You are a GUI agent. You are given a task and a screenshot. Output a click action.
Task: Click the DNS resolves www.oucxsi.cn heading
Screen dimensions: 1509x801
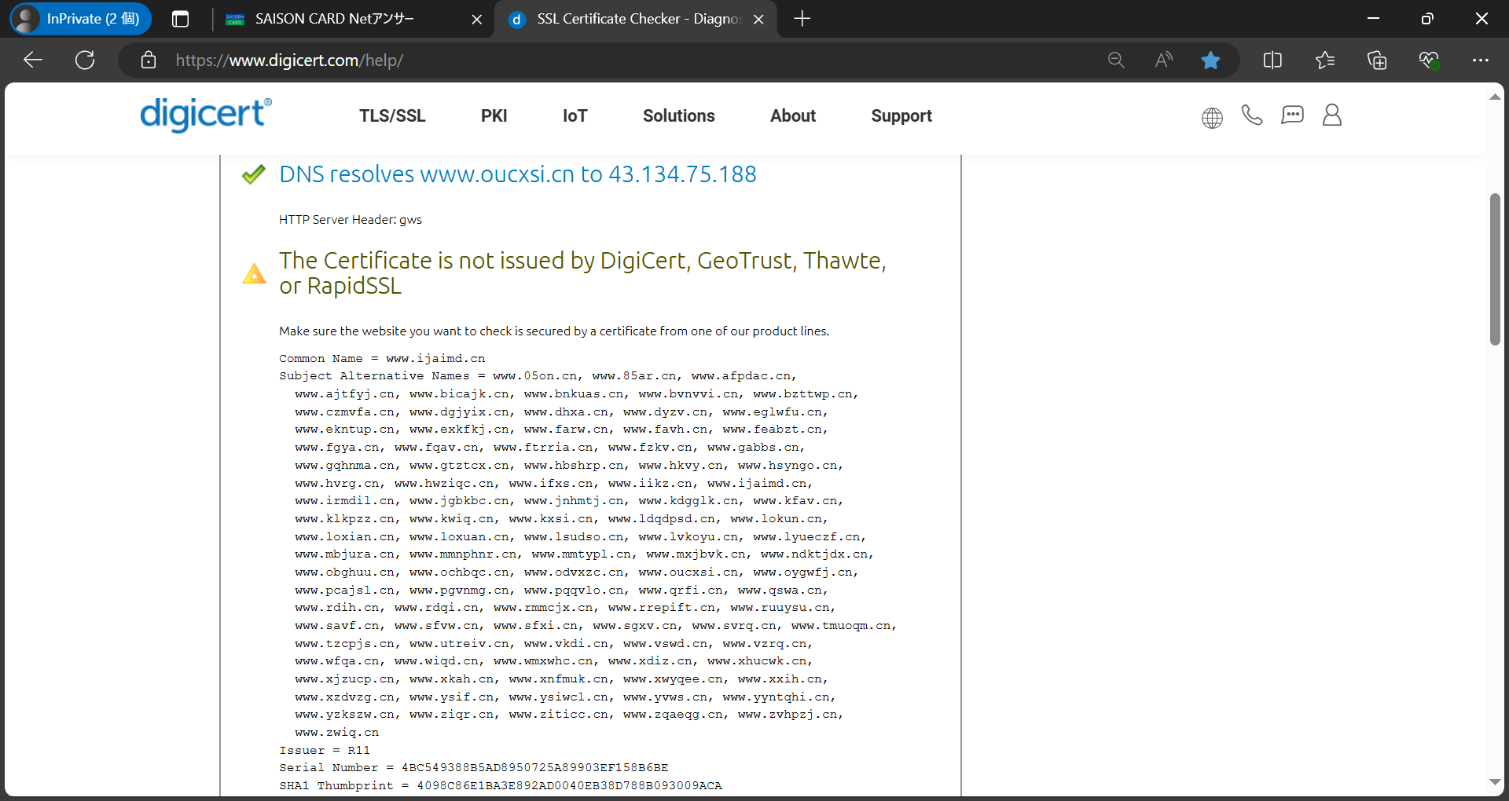click(x=517, y=174)
